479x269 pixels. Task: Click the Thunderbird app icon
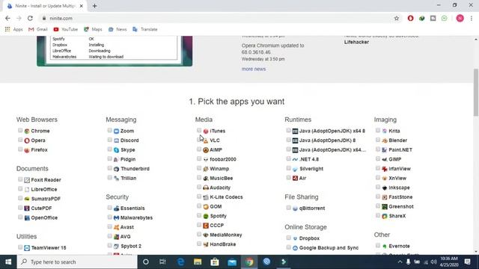coord(117,169)
